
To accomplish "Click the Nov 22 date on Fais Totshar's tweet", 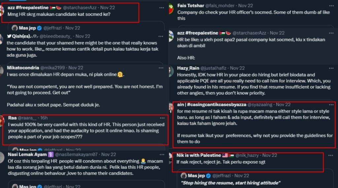I will click(x=245, y=6).
